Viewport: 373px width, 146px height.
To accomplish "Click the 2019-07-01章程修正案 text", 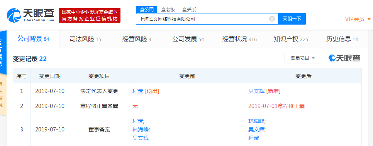I will click(276, 106).
